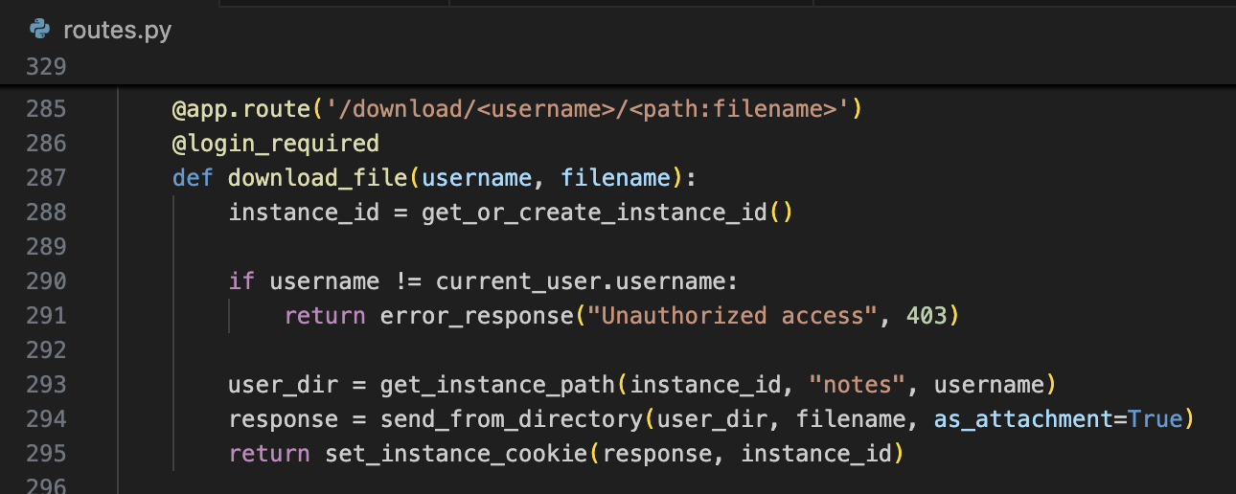Screen dimensions: 1236x494
Task: Click sticky scroll line number 329
Action: [x=47, y=67]
